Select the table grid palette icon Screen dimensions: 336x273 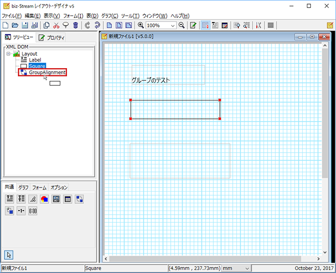point(68,199)
